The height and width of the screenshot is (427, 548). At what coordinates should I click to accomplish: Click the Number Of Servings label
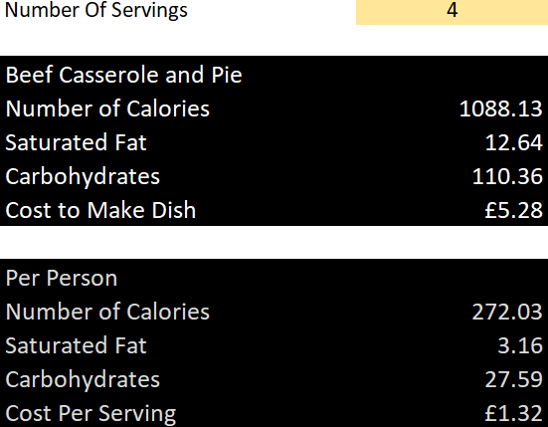pyautogui.click(x=96, y=11)
